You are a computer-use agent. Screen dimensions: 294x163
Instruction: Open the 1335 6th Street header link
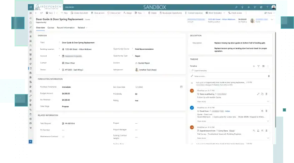[x=221, y=19]
